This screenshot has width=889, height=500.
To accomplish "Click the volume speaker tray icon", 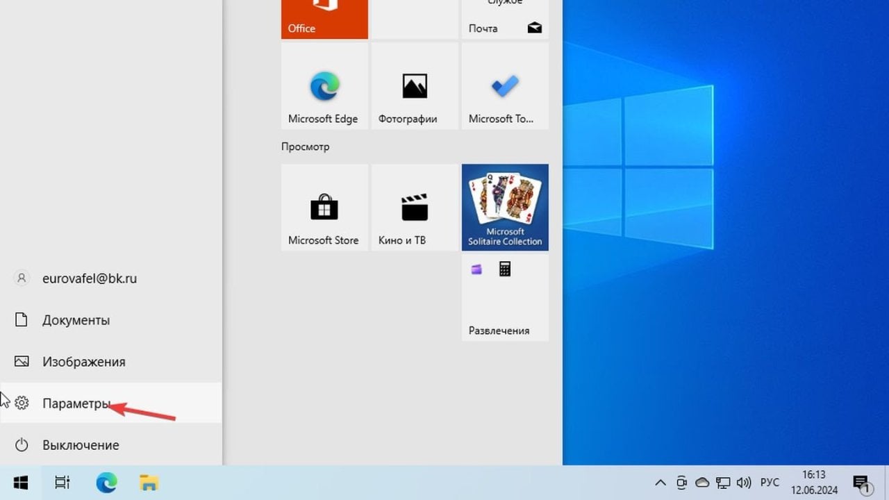I will pos(744,483).
